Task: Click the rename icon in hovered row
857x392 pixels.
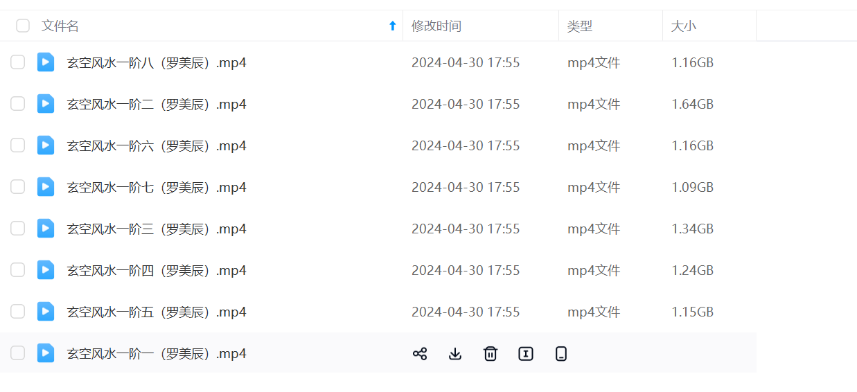Action: tap(526, 354)
